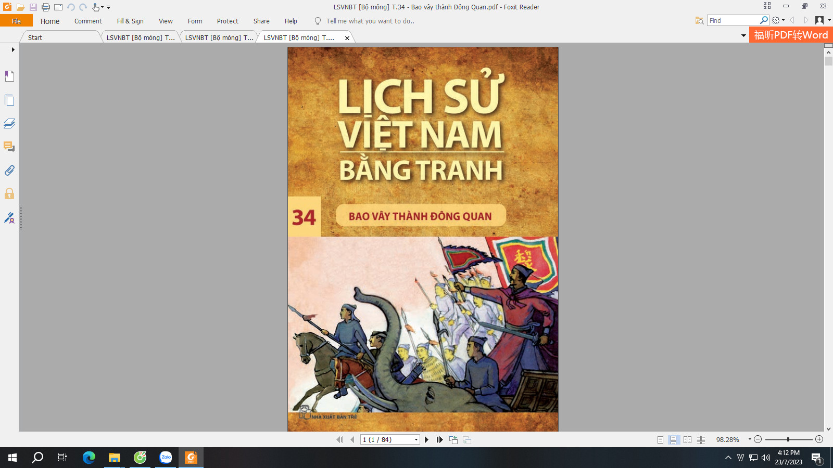833x468 pixels.
Task: Open the bookmarks panel in sidebar
Action: 9,76
